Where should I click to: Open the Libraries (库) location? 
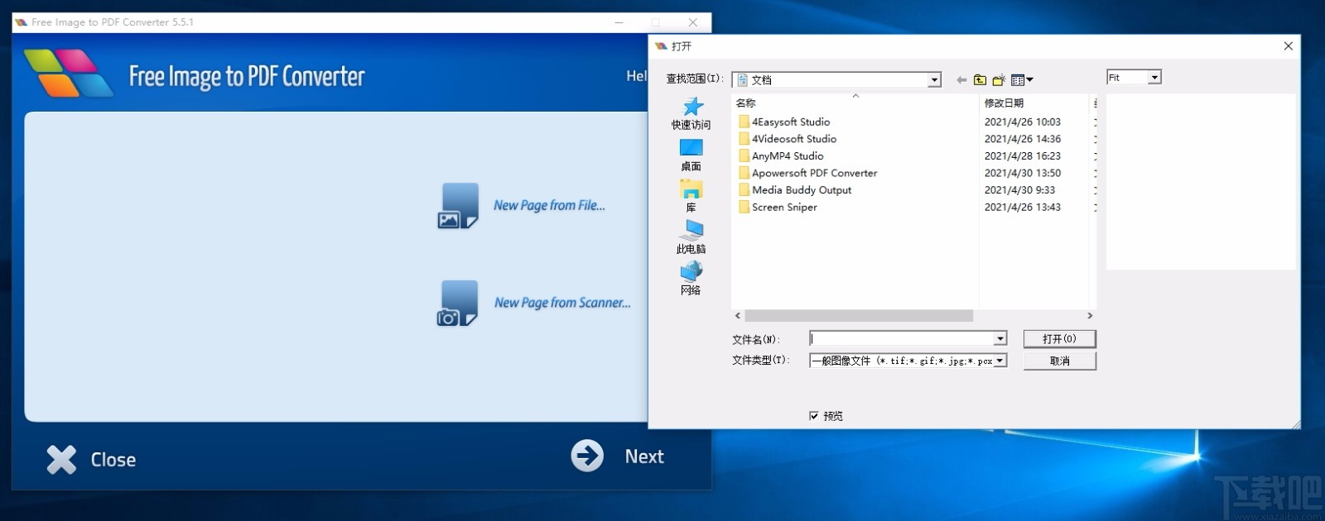click(691, 196)
